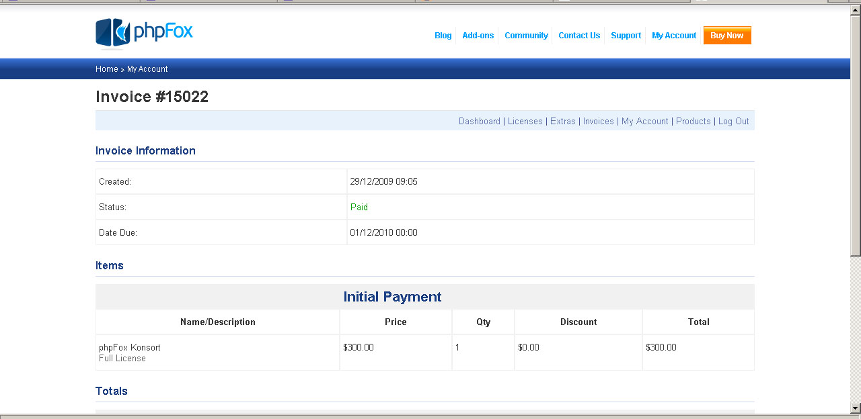The image size is (861, 419).
Task: Click the Status: label
Action: (112, 207)
